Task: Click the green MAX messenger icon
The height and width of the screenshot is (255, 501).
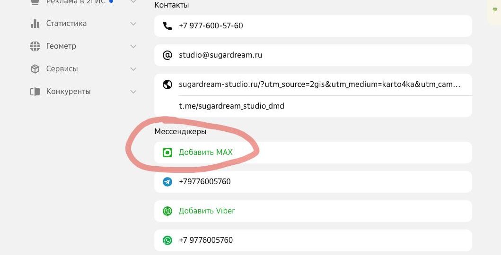Action: click(167, 153)
